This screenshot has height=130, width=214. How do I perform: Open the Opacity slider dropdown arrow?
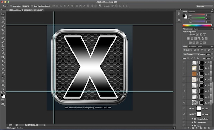(212, 54)
